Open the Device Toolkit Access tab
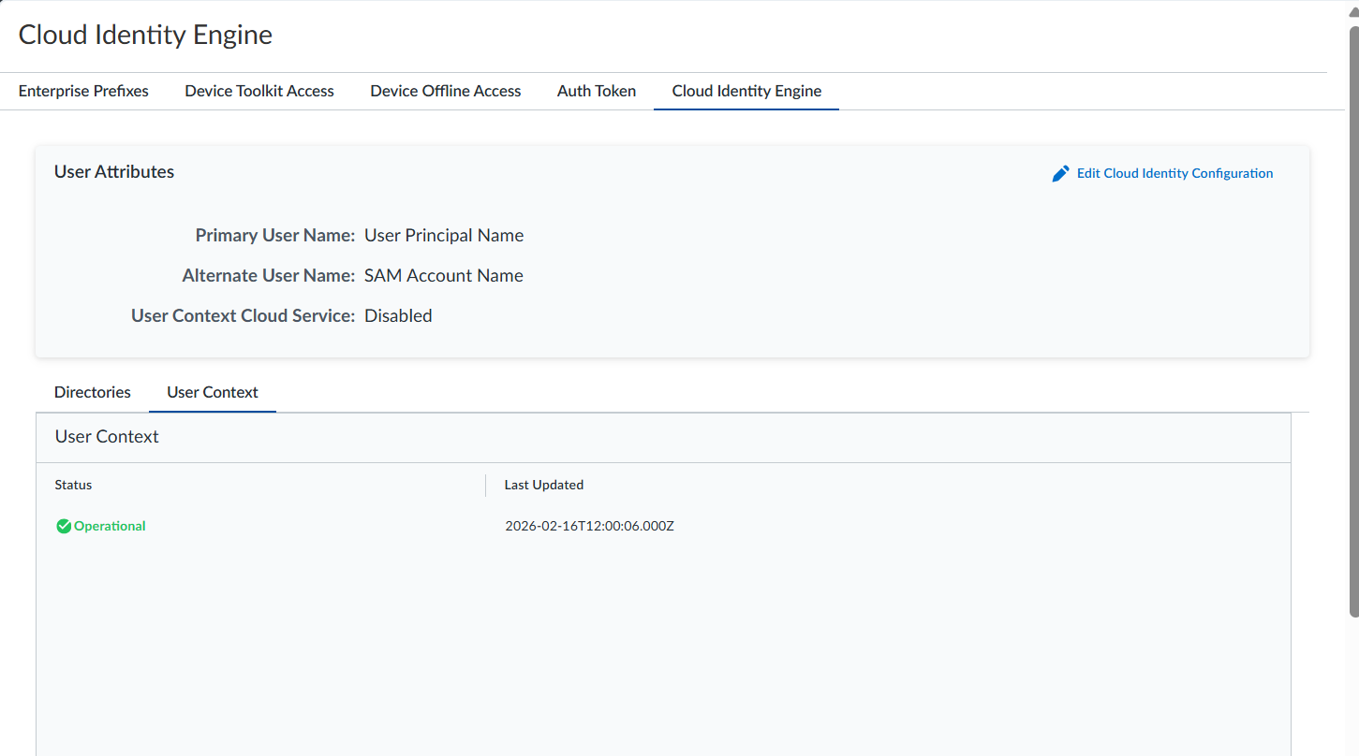 pyautogui.click(x=259, y=92)
